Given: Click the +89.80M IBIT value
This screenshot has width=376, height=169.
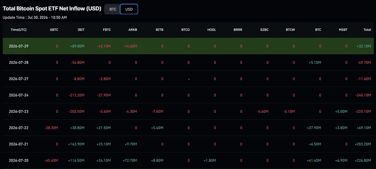Looking at the screenshot, I should point(77,46).
